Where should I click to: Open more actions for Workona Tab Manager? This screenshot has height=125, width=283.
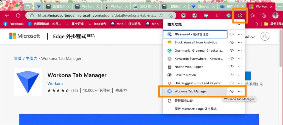point(240,91)
